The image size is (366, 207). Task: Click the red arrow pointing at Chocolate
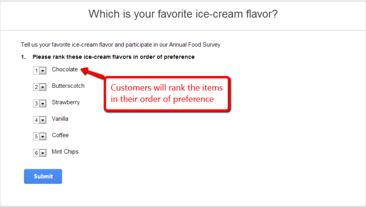92,73
